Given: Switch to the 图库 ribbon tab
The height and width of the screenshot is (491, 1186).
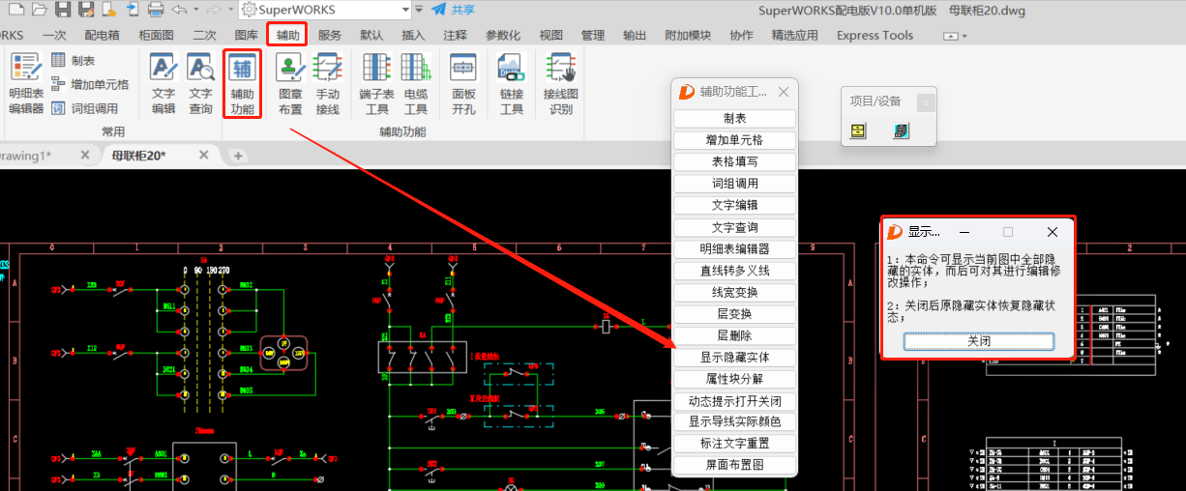Looking at the screenshot, I should 247,35.
